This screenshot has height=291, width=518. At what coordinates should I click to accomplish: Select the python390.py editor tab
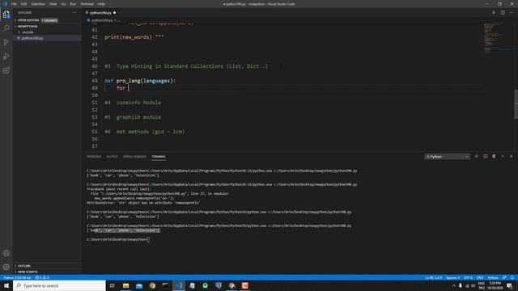pos(100,13)
